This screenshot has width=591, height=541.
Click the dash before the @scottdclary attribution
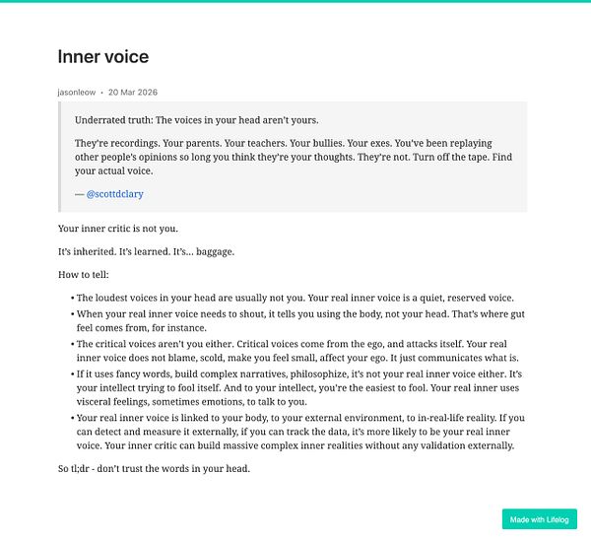79,194
